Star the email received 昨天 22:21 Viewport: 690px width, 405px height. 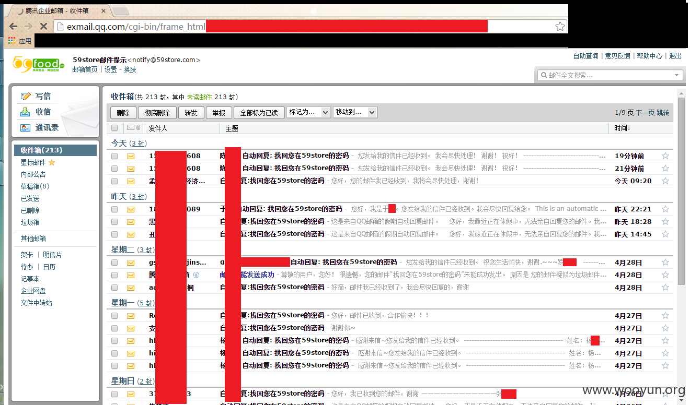coord(665,209)
